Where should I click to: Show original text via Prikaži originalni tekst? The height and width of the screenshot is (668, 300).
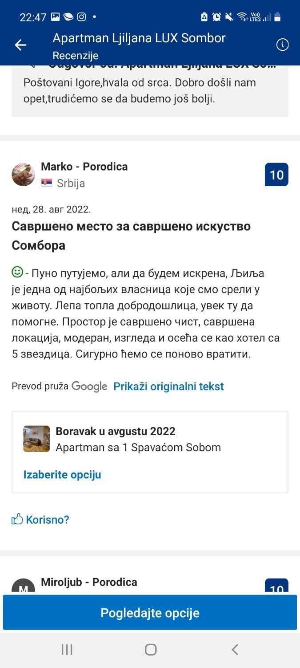168,386
